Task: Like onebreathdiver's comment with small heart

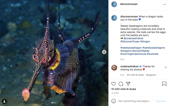Action: click(x=166, y=67)
